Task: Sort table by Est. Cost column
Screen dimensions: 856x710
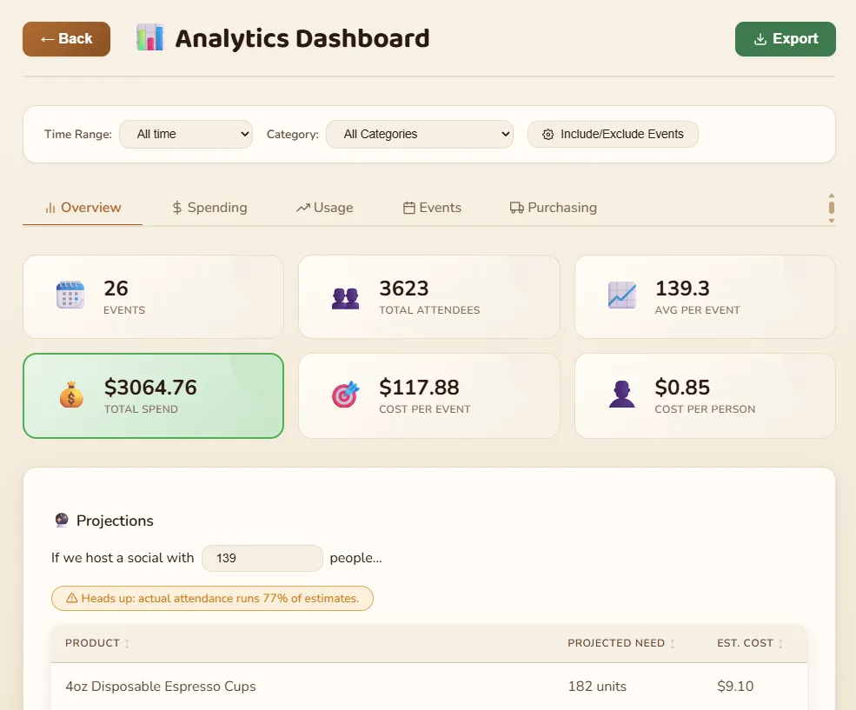Action: tap(750, 643)
